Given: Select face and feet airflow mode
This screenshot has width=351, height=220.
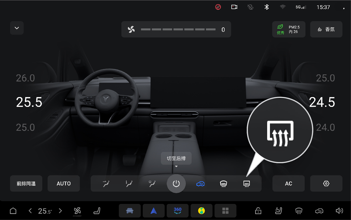Looking at the screenshot, I should pyautogui.click(x=129, y=184).
